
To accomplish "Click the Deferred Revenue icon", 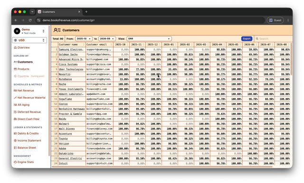I will coord(15,112).
